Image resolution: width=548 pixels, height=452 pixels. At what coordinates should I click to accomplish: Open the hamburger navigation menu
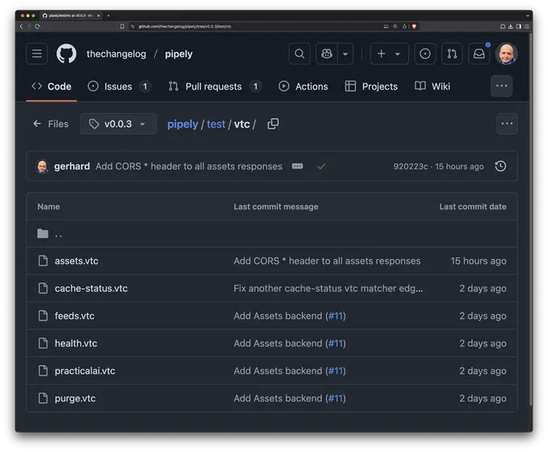pos(36,54)
